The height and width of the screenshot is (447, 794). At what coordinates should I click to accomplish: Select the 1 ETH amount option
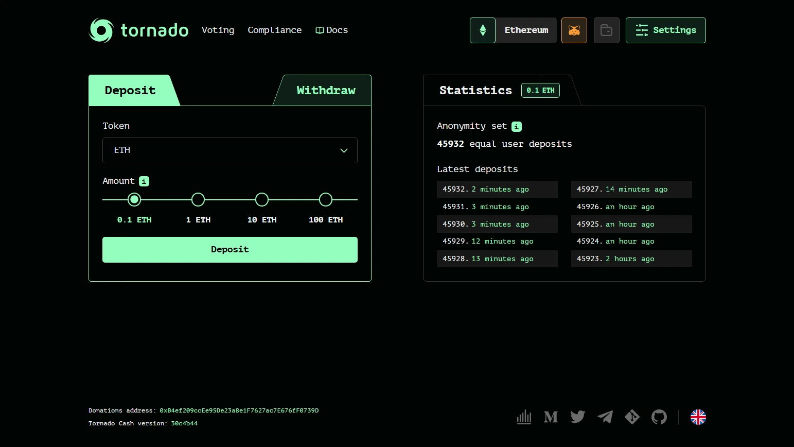[x=198, y=200]
